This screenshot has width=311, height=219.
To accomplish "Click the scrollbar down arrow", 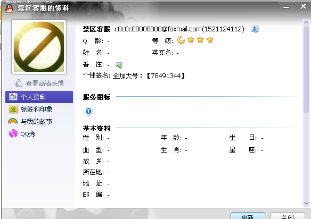I will (x=306, y=204).
